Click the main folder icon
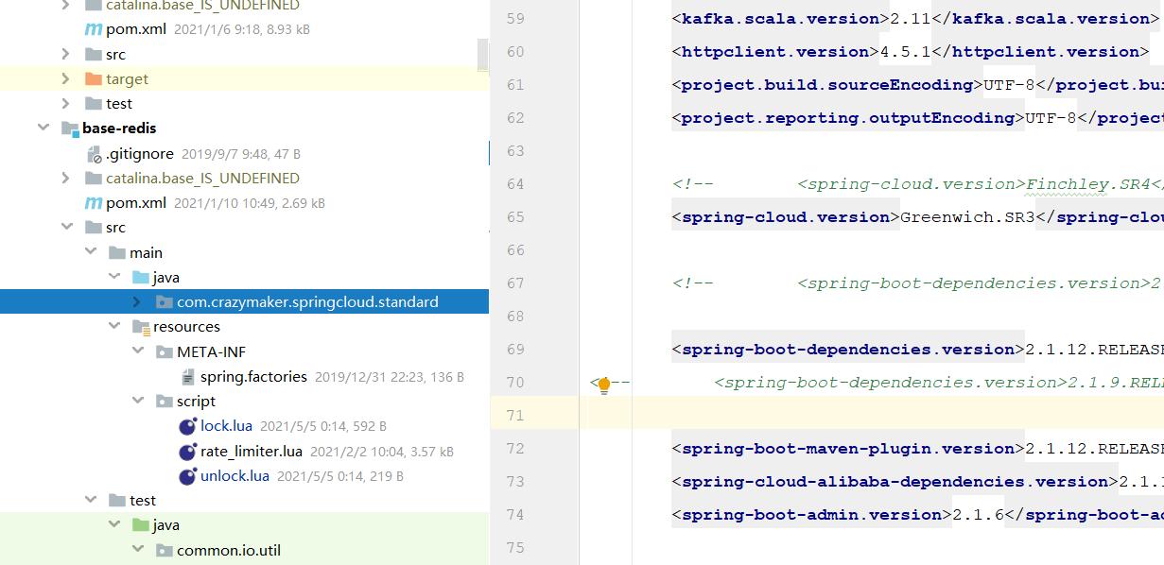Screen dimensions: 1164x565 (117, 253)
